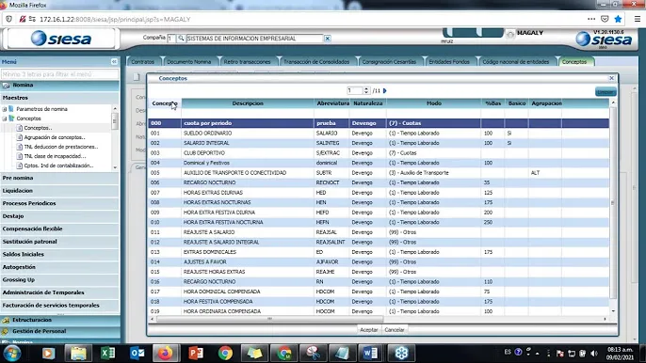Click the page number input box
The image size is (646, 363).
click(x=354, y=90)
